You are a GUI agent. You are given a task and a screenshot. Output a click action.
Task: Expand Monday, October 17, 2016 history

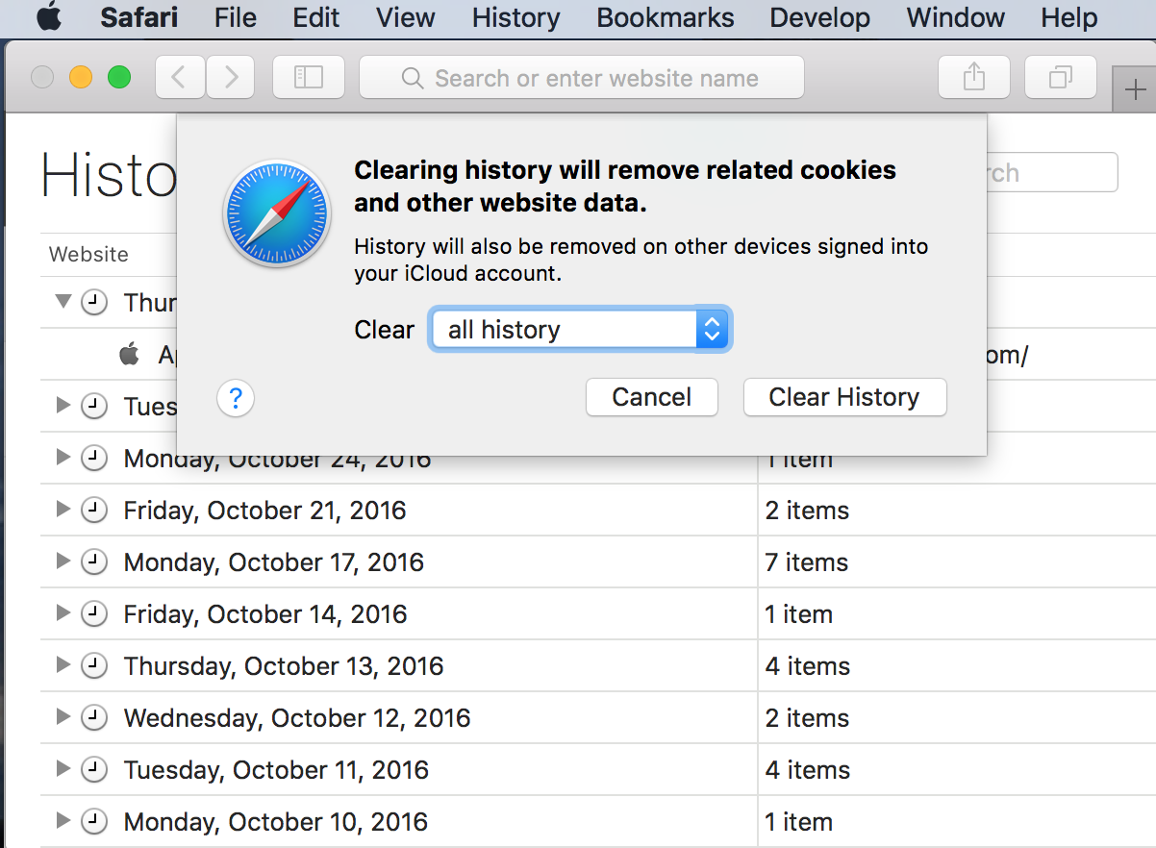63,561
